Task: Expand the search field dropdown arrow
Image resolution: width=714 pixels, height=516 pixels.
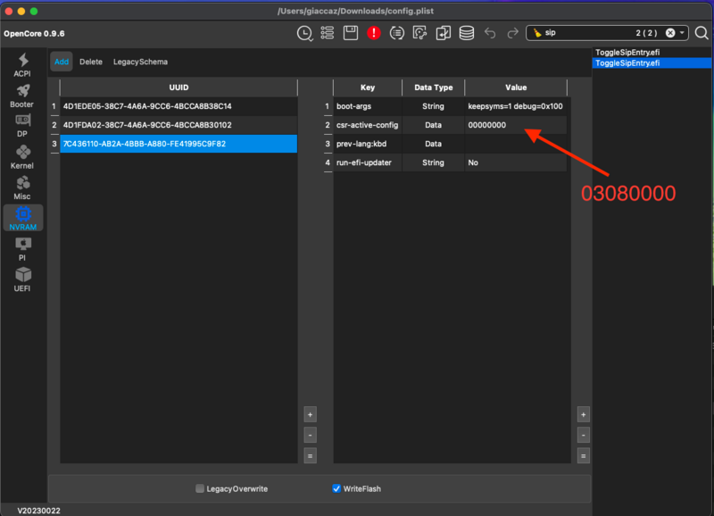Action: tap(683, 33)
